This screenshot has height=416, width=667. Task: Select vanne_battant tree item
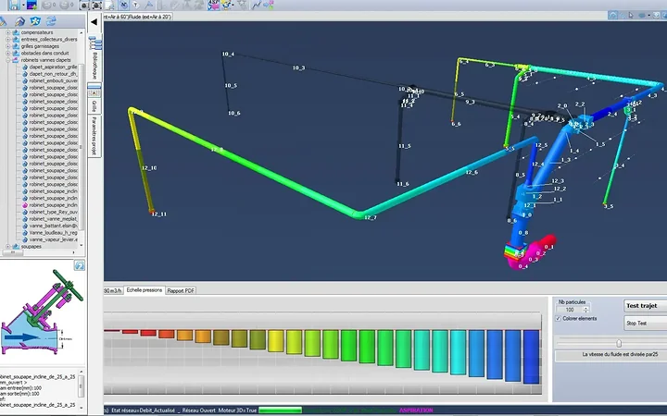pyautogui.click(x=53, y=226)
